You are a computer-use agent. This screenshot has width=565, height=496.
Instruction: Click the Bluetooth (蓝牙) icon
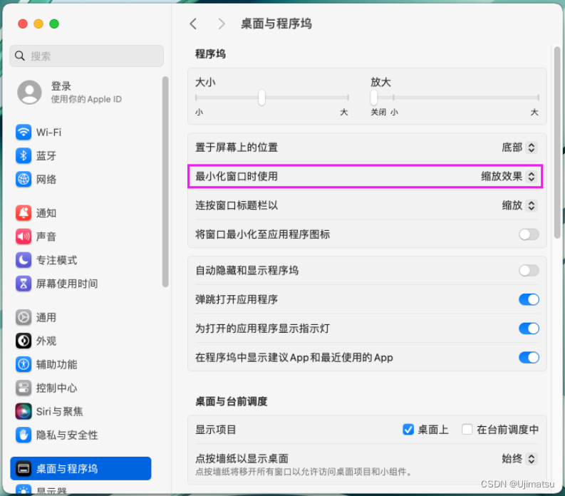pyautogui.click(x=24, y=156)
